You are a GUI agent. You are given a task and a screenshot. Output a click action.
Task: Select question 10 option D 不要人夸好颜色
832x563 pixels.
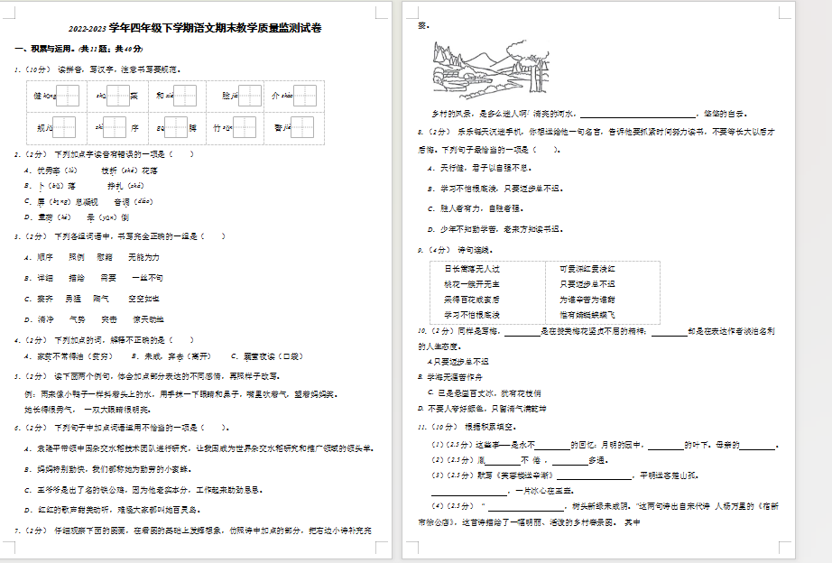click(x=483, y=409)
